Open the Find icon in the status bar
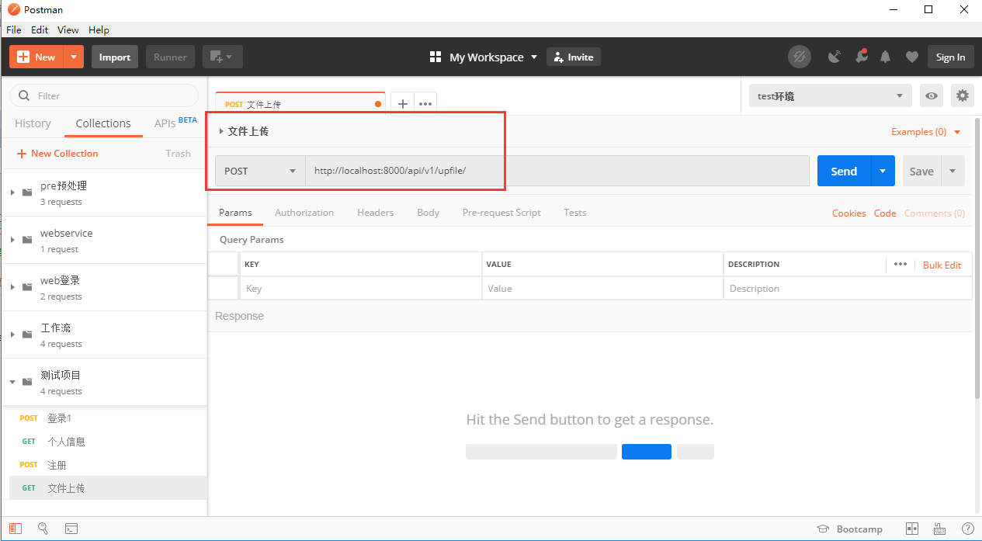The width and height of the screenshot is (982, 541). (43, 529)
